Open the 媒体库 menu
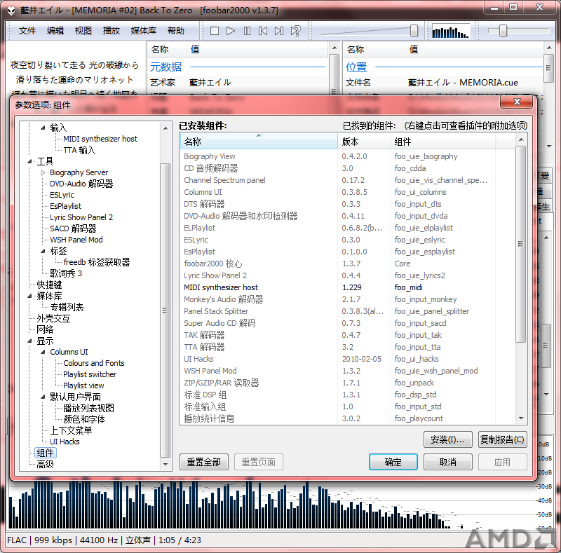Screen dimensions: 561x553 click(x=144, y=31)
